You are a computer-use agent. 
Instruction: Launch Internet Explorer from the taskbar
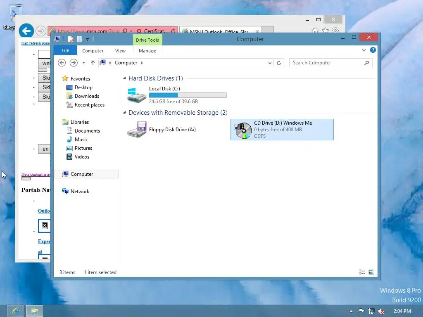15,311
